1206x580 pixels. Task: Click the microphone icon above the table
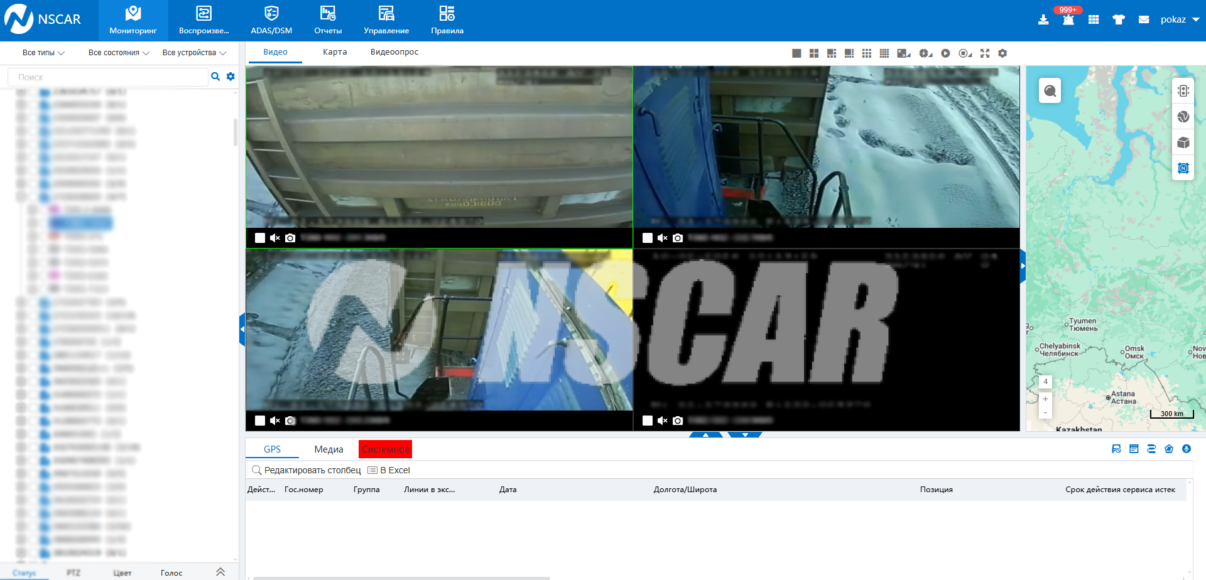pyautogui.click(x=1187, y=449)
